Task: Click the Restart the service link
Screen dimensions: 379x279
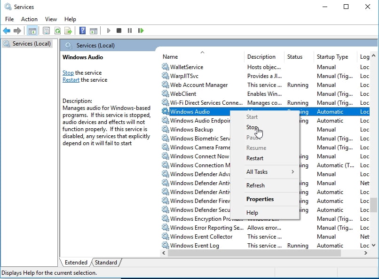Action: coord(71,80)
